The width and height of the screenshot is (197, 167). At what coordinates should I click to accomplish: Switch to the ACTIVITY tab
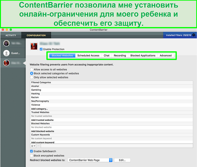[x=11, y=35]
